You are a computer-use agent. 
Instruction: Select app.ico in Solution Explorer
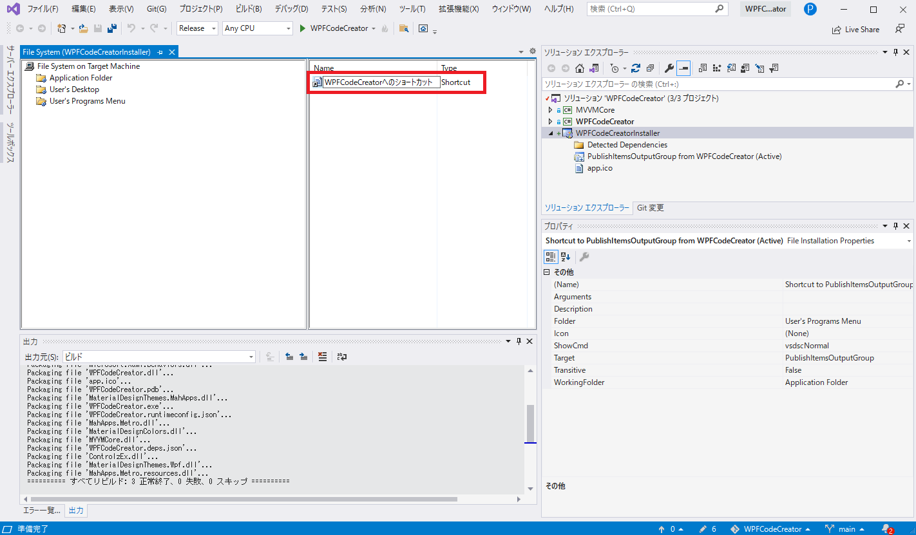click(x=600, y=168)
